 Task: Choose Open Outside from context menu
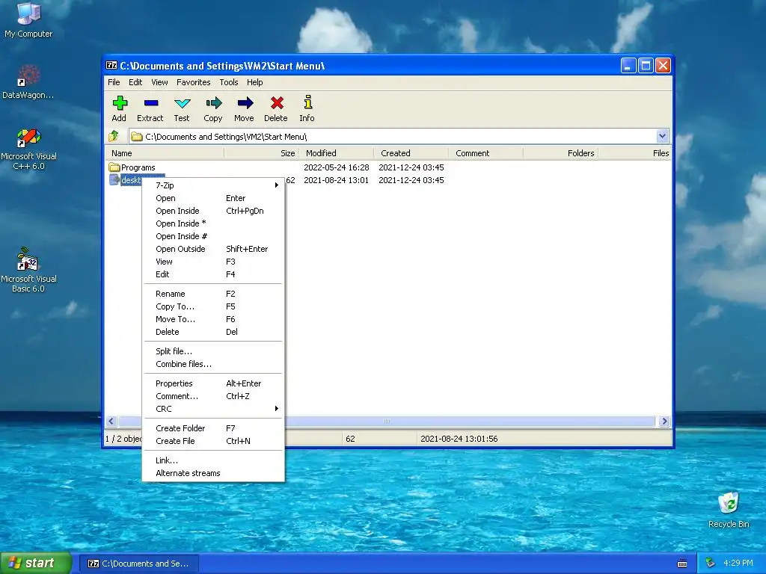coord(213,249)
